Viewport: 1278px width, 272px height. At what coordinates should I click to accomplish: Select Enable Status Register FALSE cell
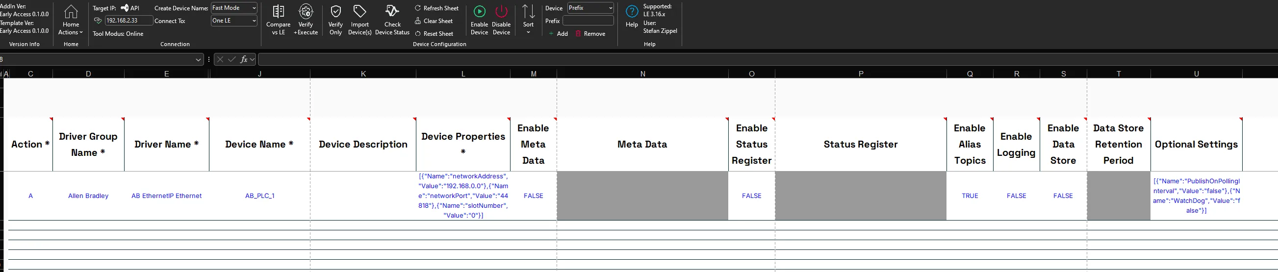coord(752,196)
